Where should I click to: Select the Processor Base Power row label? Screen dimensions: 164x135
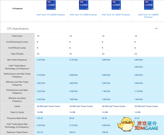(x=17, y=118)
